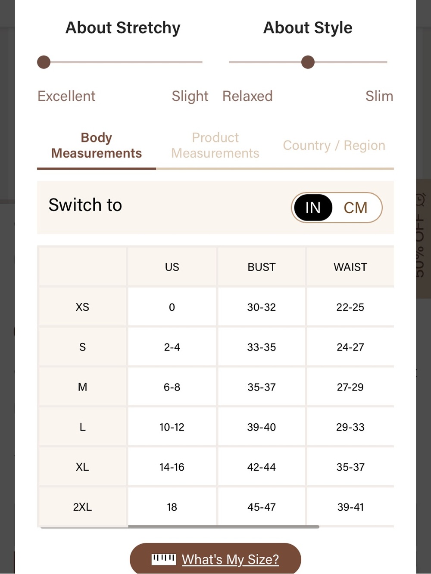Click the ruler icon in What's My Size
This screenshot has height=574, width=431.
pyautogui.click(x=164, y=559)
